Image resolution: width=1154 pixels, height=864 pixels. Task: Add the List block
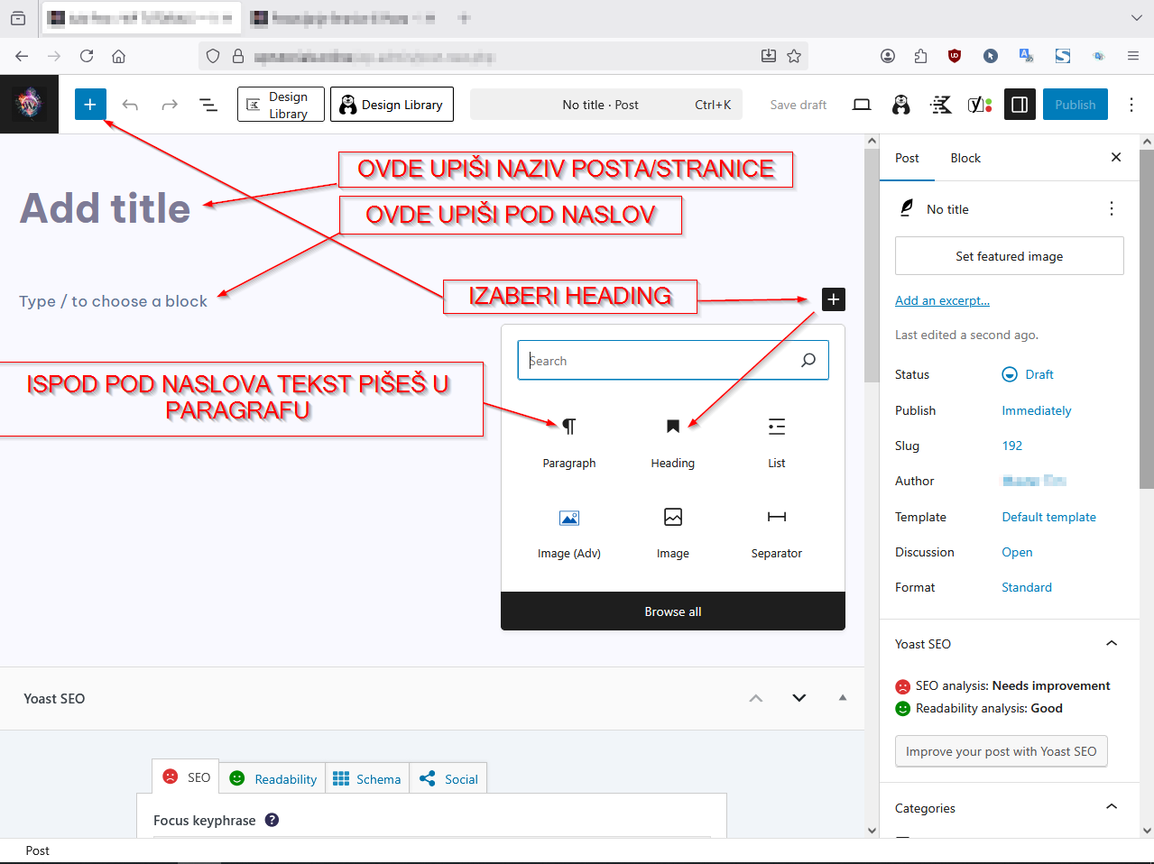pos(776,427)
